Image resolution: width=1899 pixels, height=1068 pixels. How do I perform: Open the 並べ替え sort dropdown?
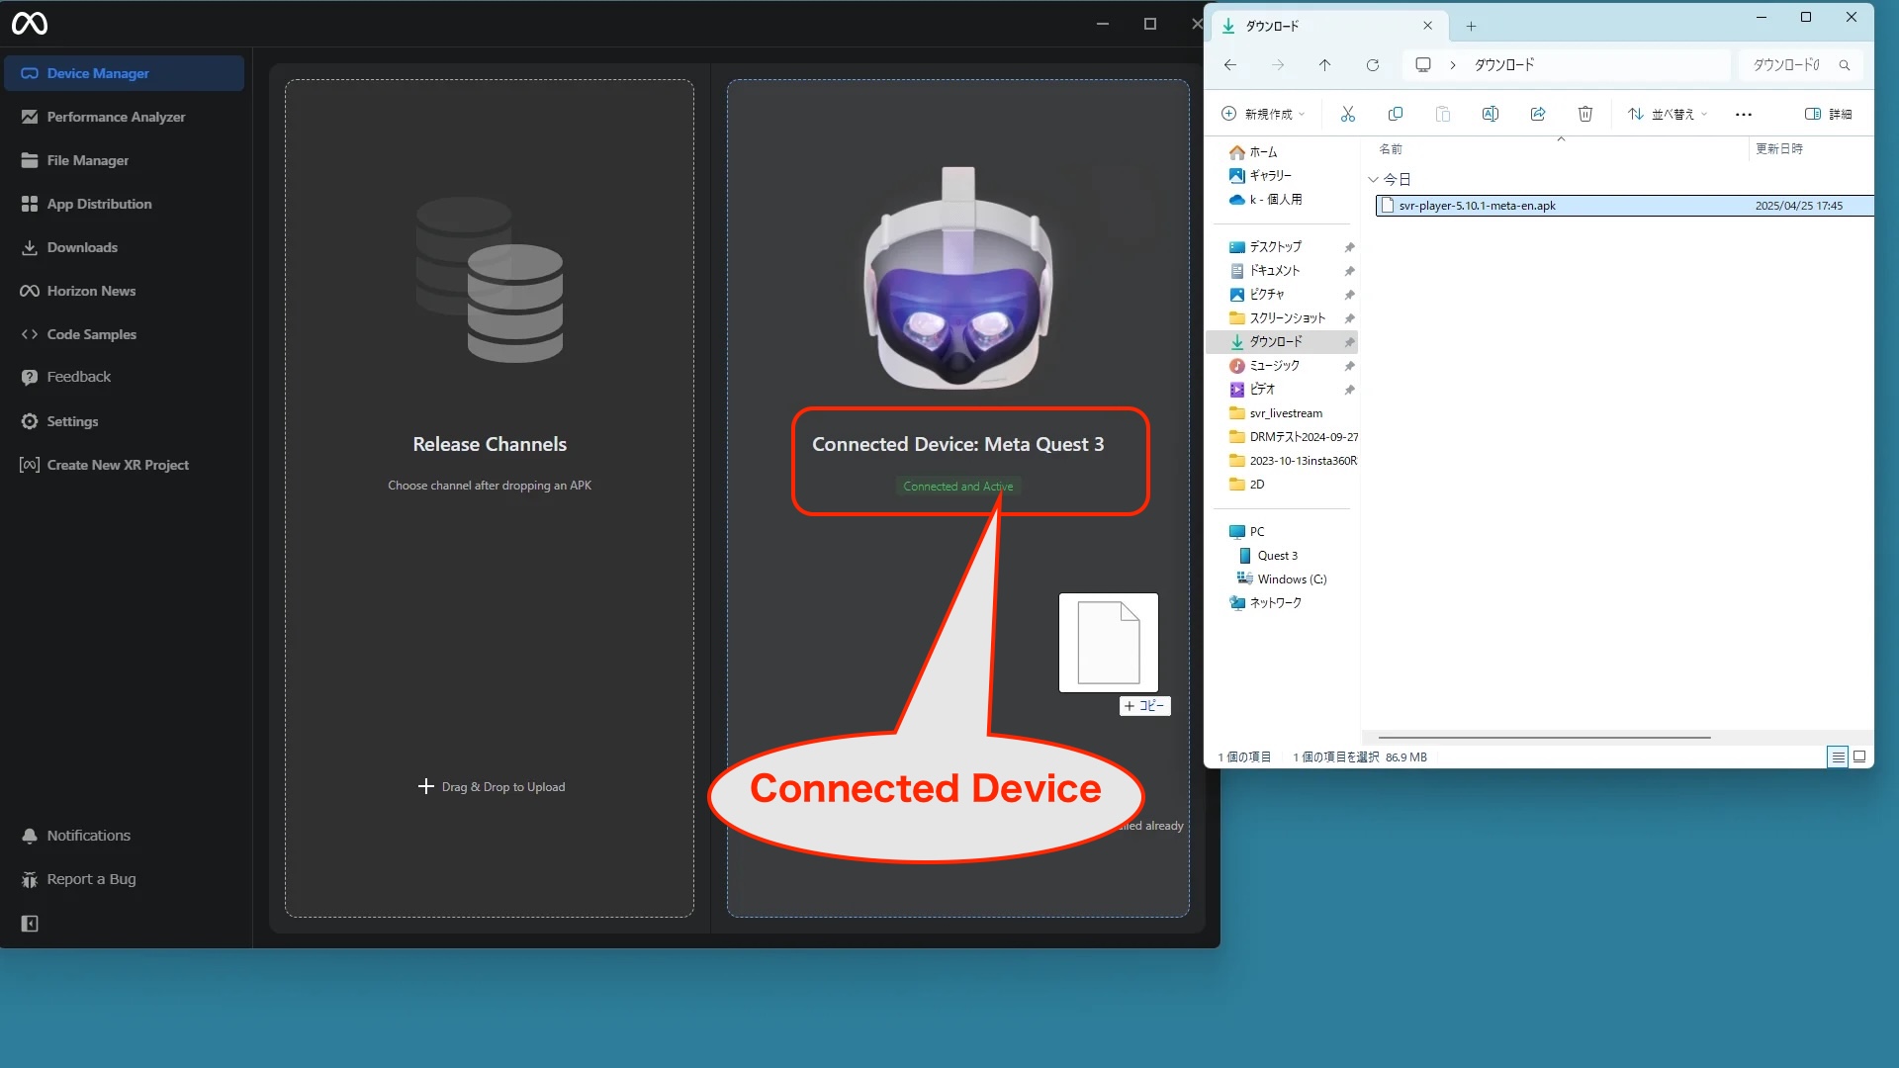click(1668, 114)
